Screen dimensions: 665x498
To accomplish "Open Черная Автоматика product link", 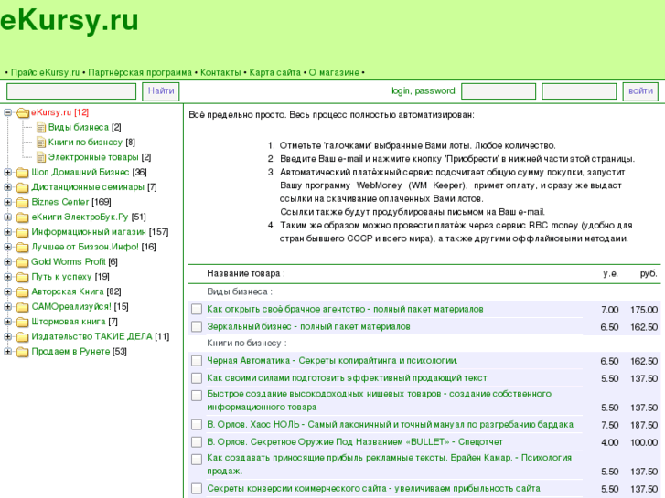I will point(333,361).
